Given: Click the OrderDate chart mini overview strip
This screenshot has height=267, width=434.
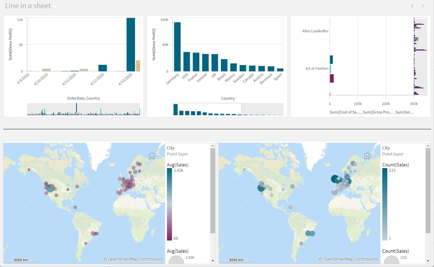Looking at the screenshot, I should 83,109.
